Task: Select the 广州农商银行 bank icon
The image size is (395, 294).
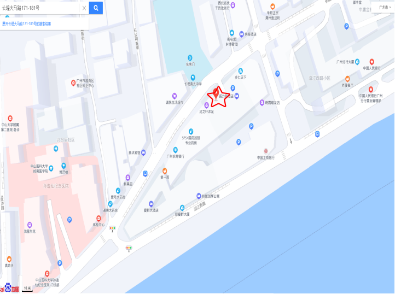Action: tap(175, 150)
